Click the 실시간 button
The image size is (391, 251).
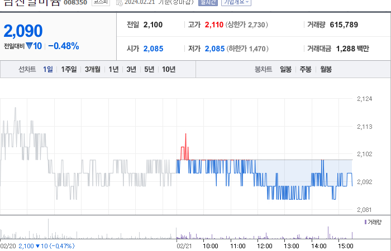[208, 2]
